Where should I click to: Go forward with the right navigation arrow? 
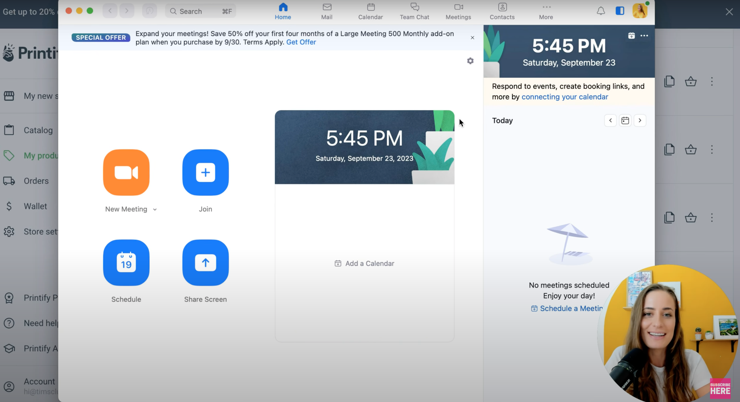pyautogui.click(x=127, y=11)
